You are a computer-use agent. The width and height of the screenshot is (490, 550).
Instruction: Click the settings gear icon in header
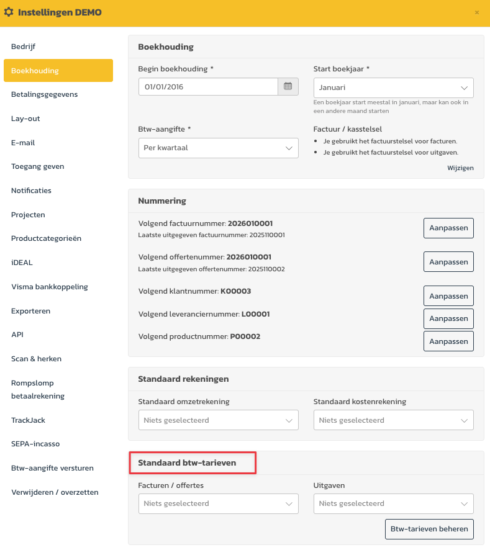9,12
